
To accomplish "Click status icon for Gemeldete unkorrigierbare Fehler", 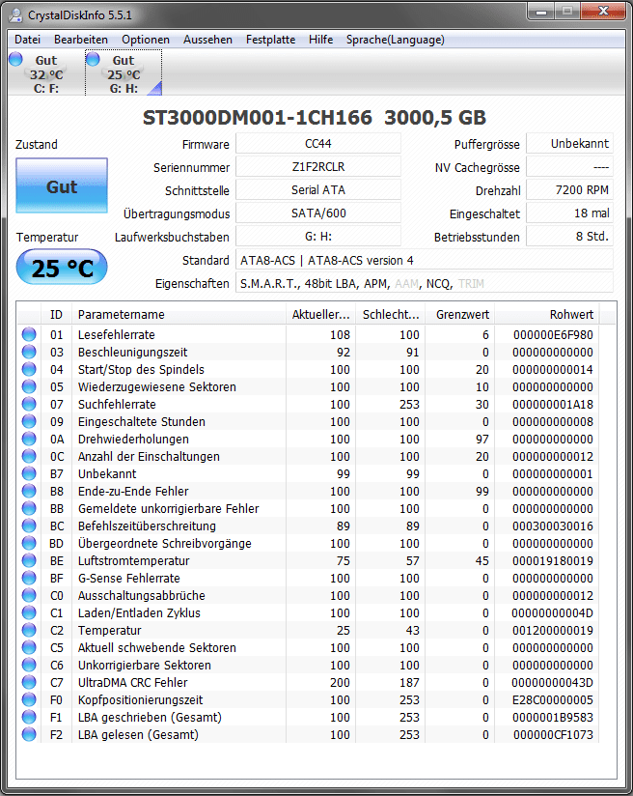I will (x=29, y=508).
